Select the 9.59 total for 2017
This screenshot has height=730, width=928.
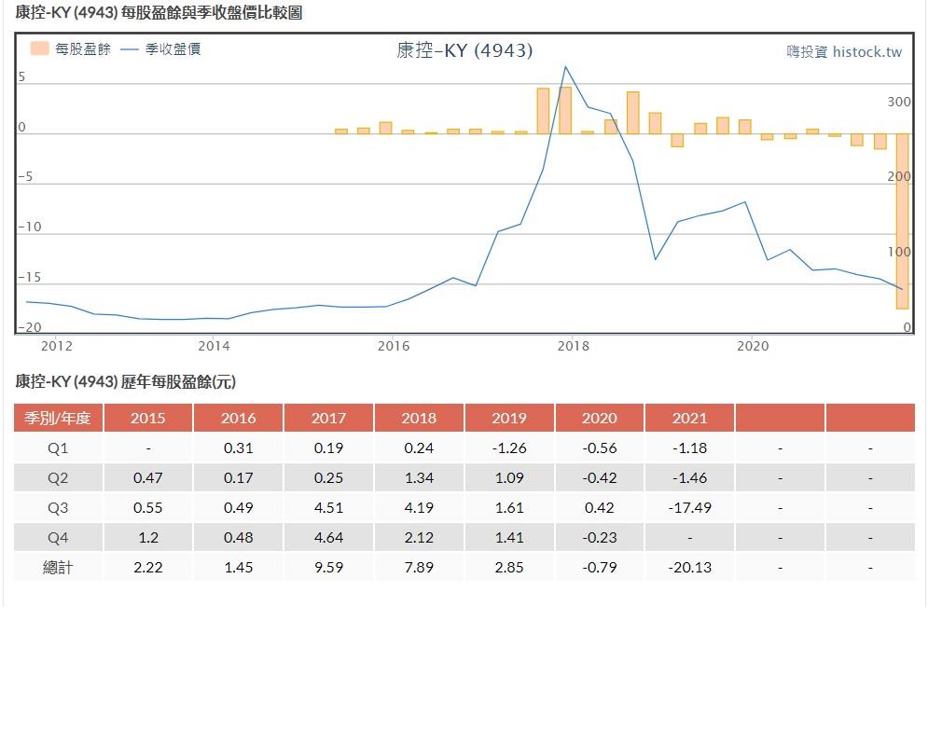pyautogui.click(x=328, y=567)
